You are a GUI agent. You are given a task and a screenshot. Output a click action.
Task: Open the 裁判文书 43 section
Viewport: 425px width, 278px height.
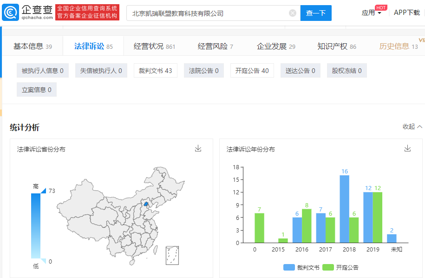pyautogui.click(x=156, y=71)
